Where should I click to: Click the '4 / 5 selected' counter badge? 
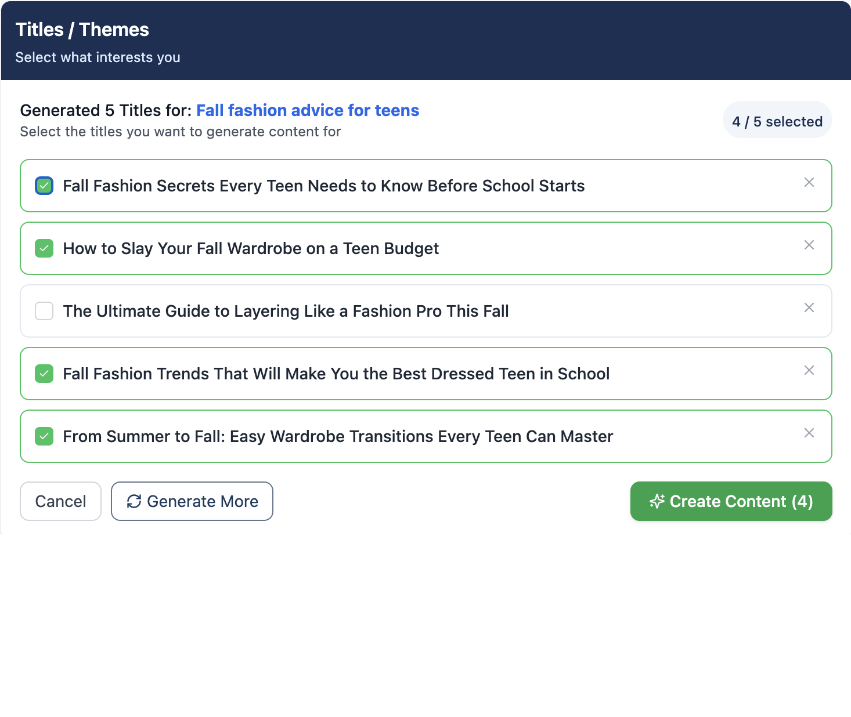(x=777, y=121)
